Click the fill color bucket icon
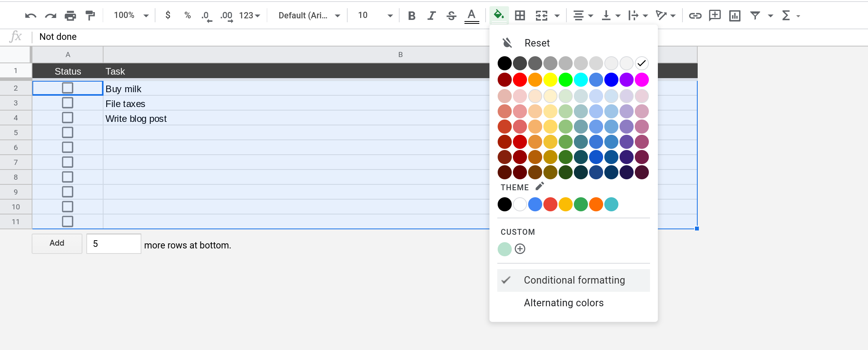Viewport: 868px width, 350px height. coord(499,15)
